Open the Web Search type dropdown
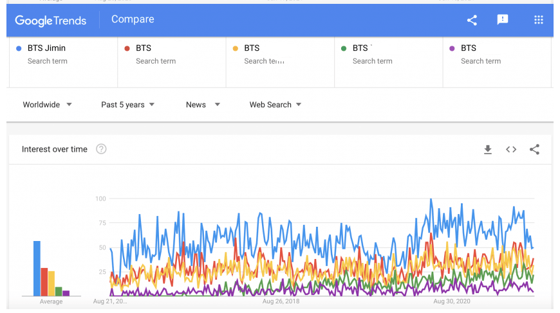The height and width of the screenshot is (313, 560). point(275,105)
